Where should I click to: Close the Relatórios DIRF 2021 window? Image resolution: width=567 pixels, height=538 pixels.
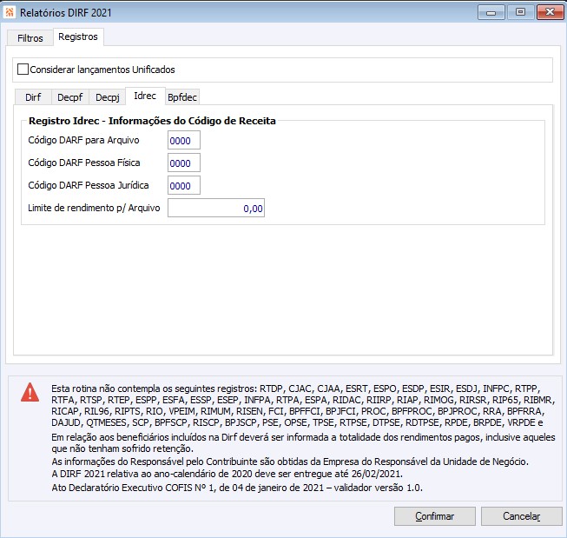coord(550,12)
